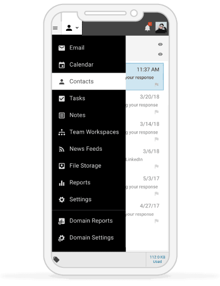
Task: Click the File Storage icon
Action: pyautogui.click(x=62, y=166)
